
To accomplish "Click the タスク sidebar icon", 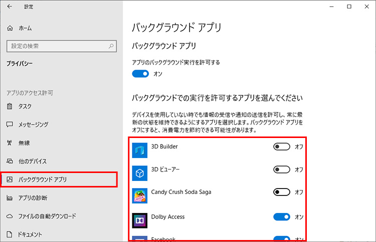I will (10, 106).
